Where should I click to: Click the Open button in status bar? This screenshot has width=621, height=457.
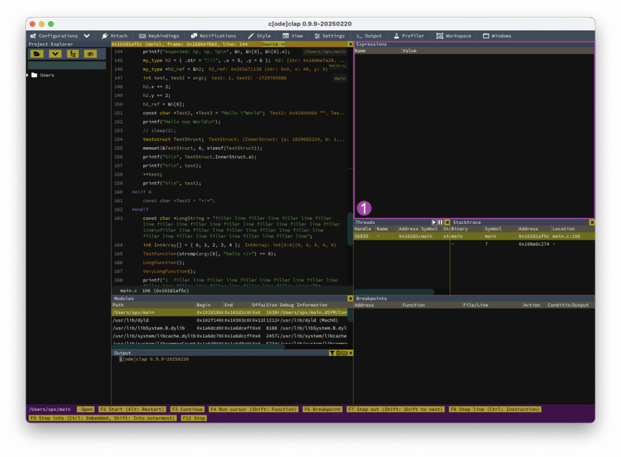(x=86, y=410)
